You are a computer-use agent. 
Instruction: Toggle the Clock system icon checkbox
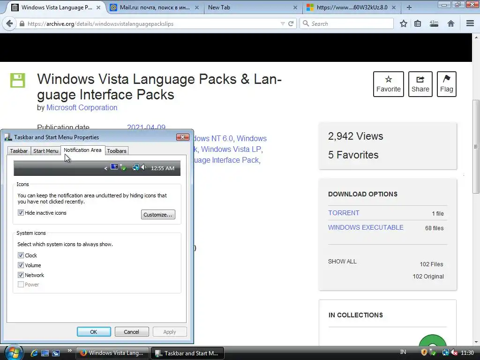click(x=21, y=255)
